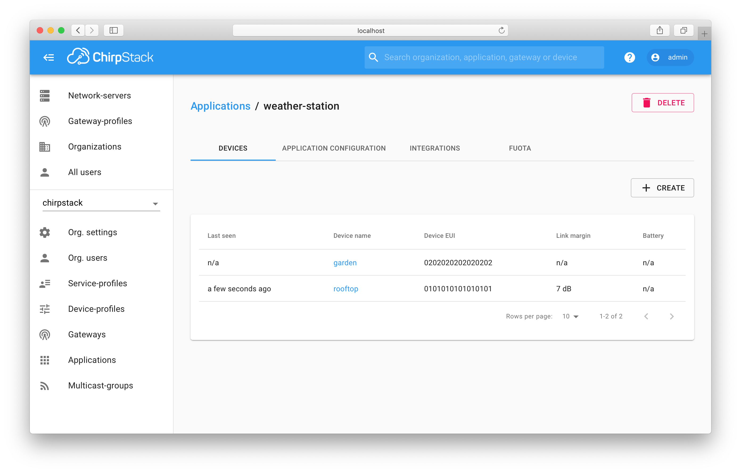This screenshot has height=473, width=741.
Task: Click 'a few seconds ago' last seen
Action: 239,289
